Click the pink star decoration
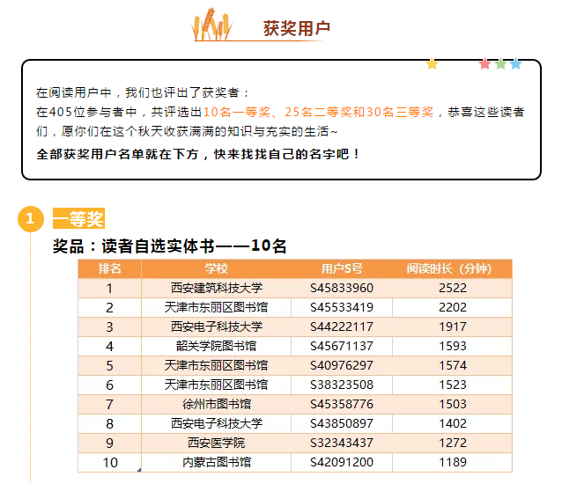The width and height of the screenshot is (562, 484). (x=484, y=63)
